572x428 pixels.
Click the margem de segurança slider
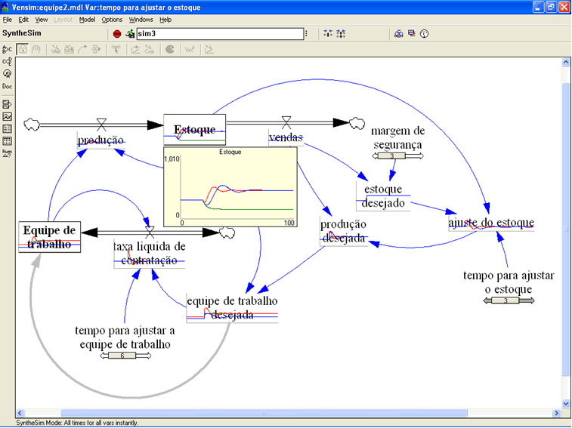(392, 156)
